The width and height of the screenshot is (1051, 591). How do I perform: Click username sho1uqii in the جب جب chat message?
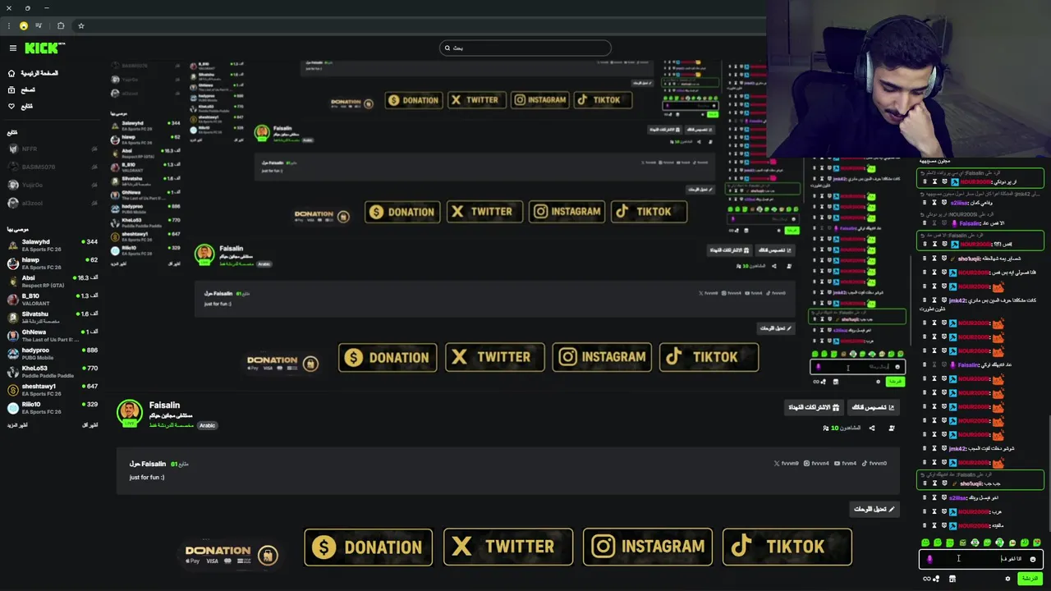tap(970, 483)
